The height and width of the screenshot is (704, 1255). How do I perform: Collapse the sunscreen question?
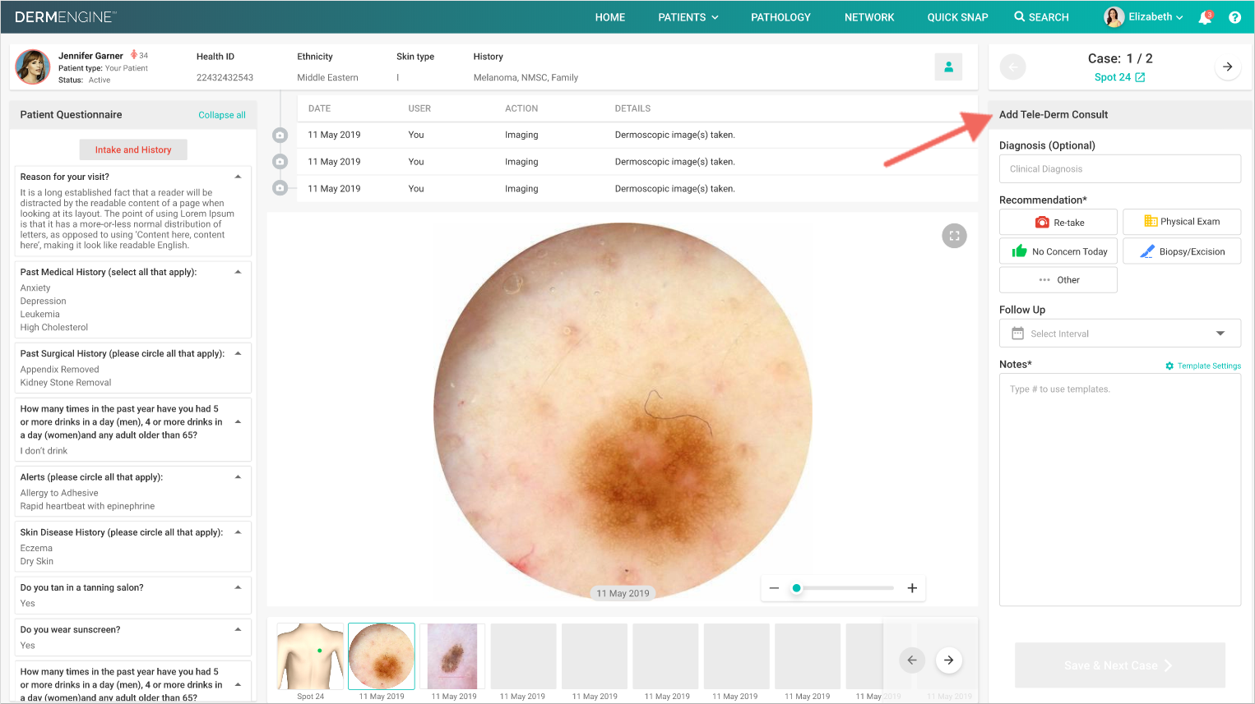[x=238, y=629]
